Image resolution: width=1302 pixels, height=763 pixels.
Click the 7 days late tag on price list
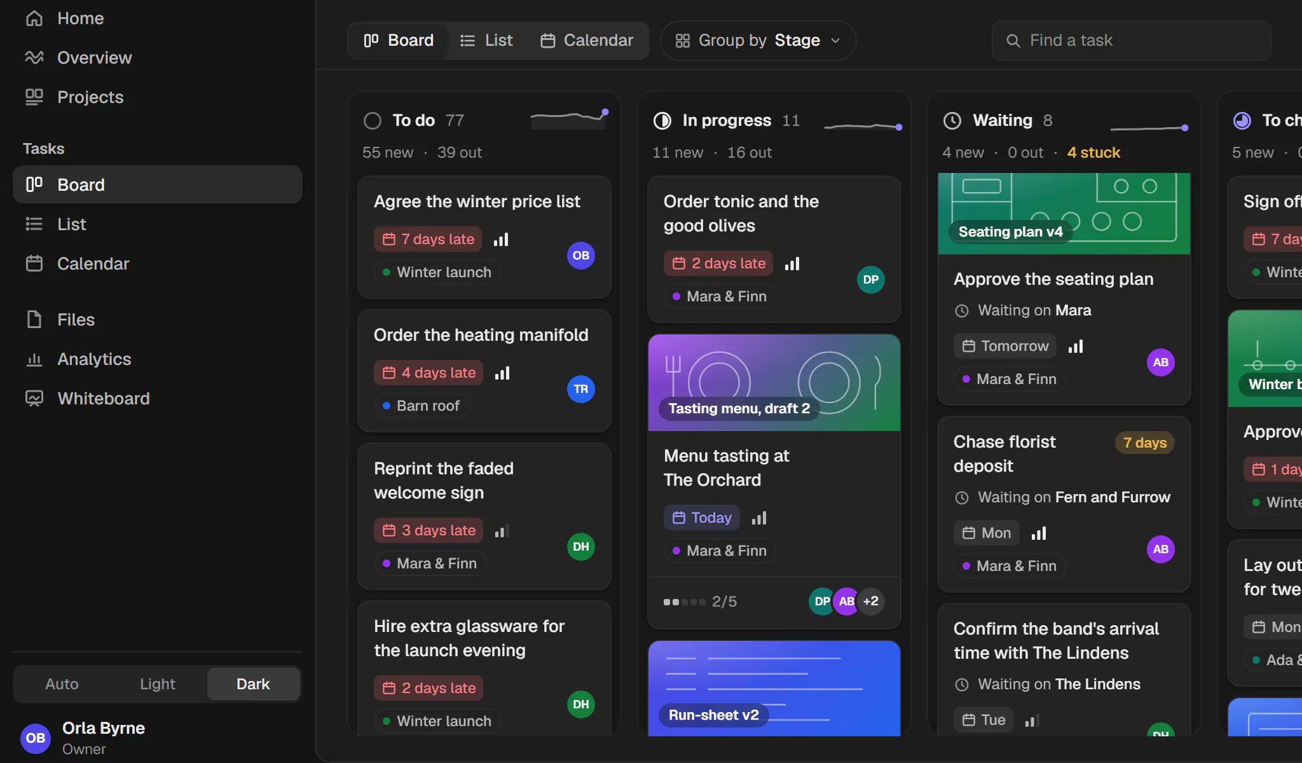tap(428, 240)
